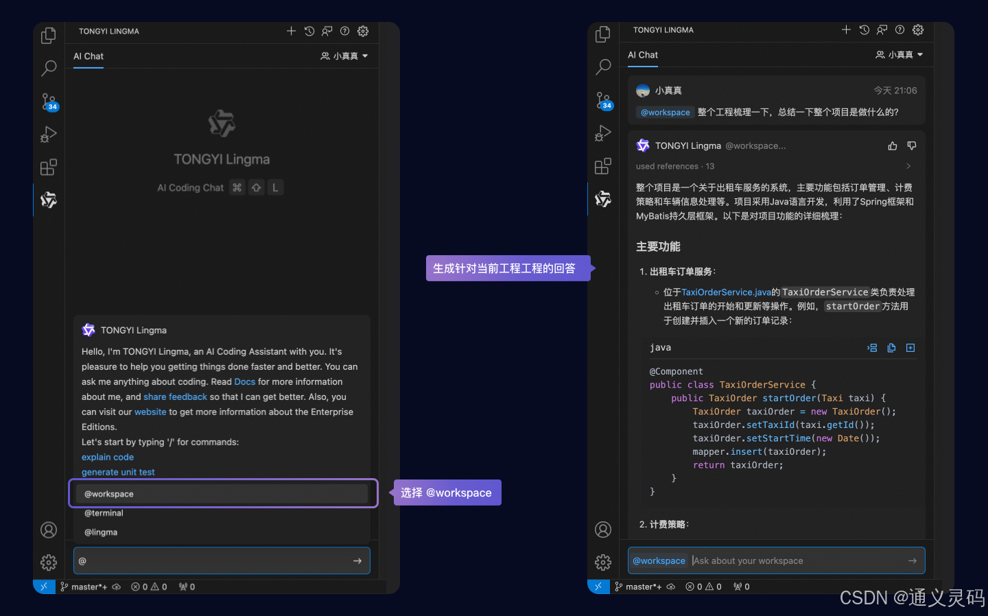Focus chat input containing @ in welcome window
This screenshot has width=988, height=616.
(222, 561)
